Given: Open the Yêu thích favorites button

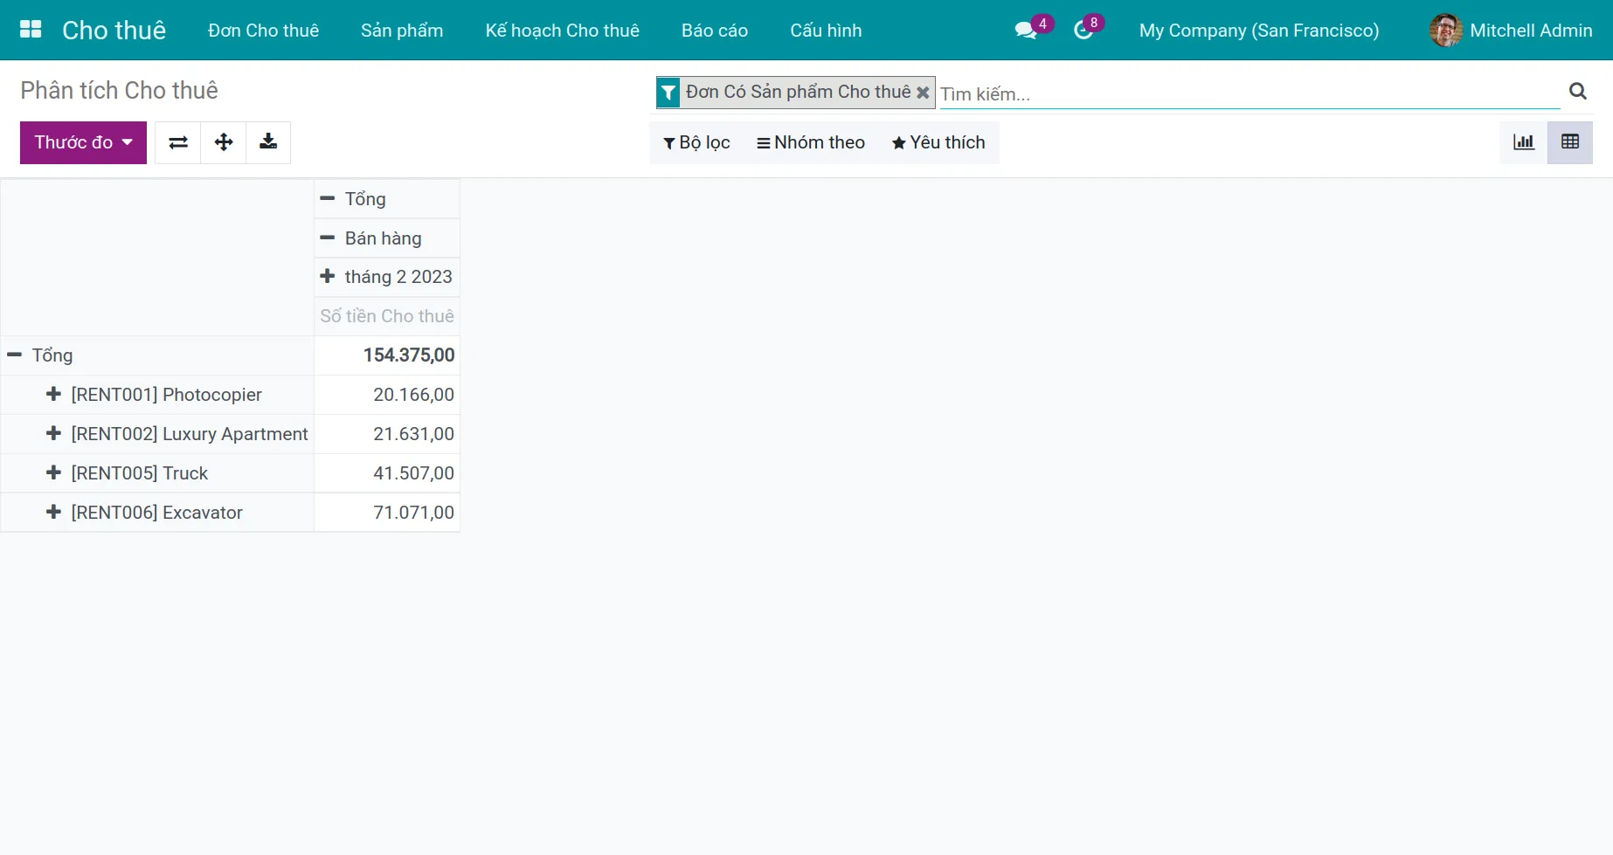Looking at the screenshot, I should 938,142.
